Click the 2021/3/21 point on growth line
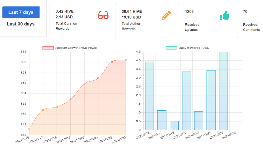 click(x=98, y=78)
